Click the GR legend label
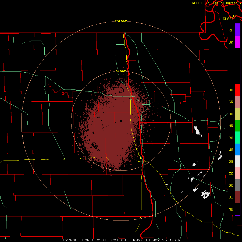Viewport: 242px width, 242px height. [x=231, y=102]
